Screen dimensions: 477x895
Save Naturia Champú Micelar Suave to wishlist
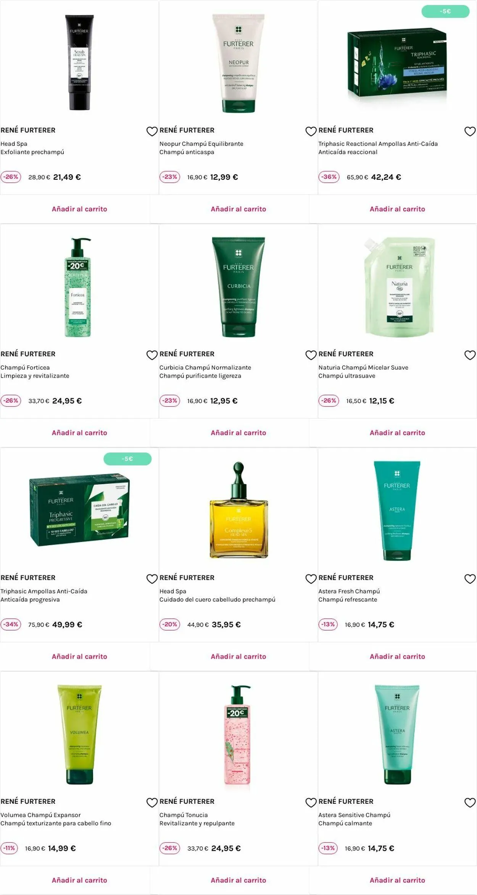[x=470, y=355]
